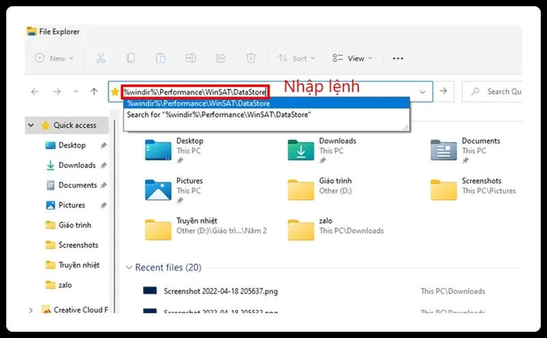
Task: Open Truyền nhiệt in the sidebar
Action: coord(72,265)
